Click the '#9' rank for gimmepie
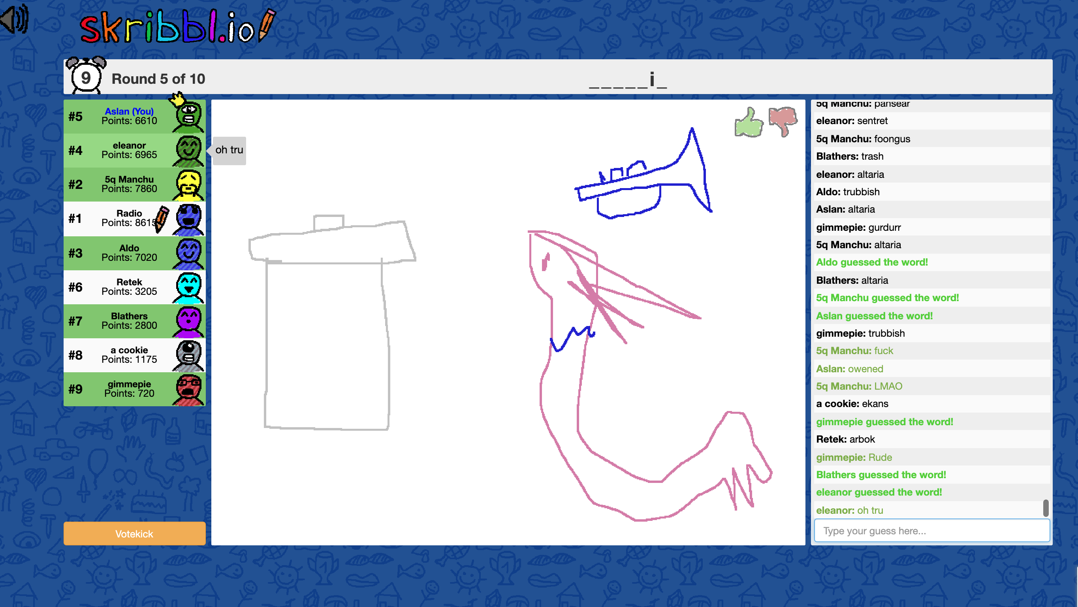 click(76, 389)
